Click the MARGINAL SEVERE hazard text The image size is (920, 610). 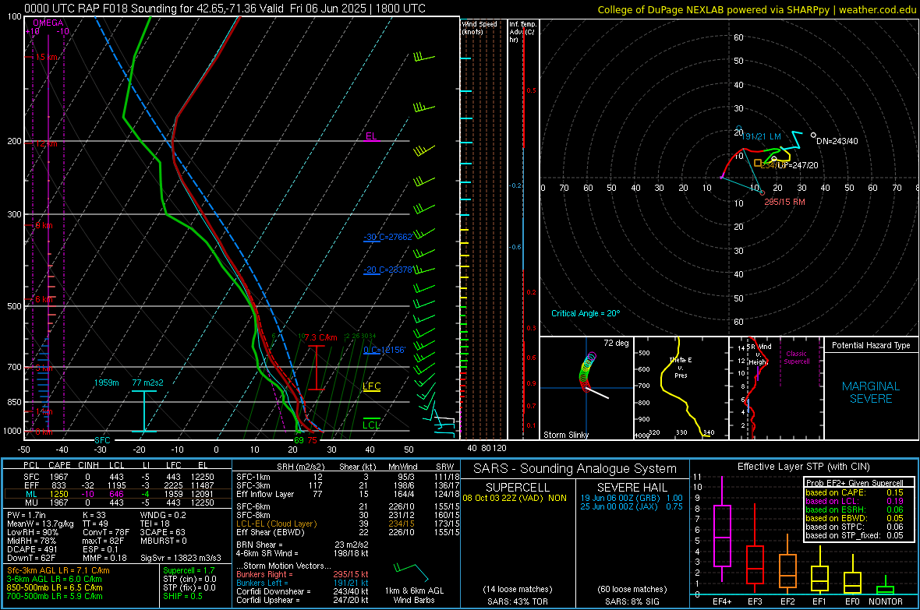point(871,393)
